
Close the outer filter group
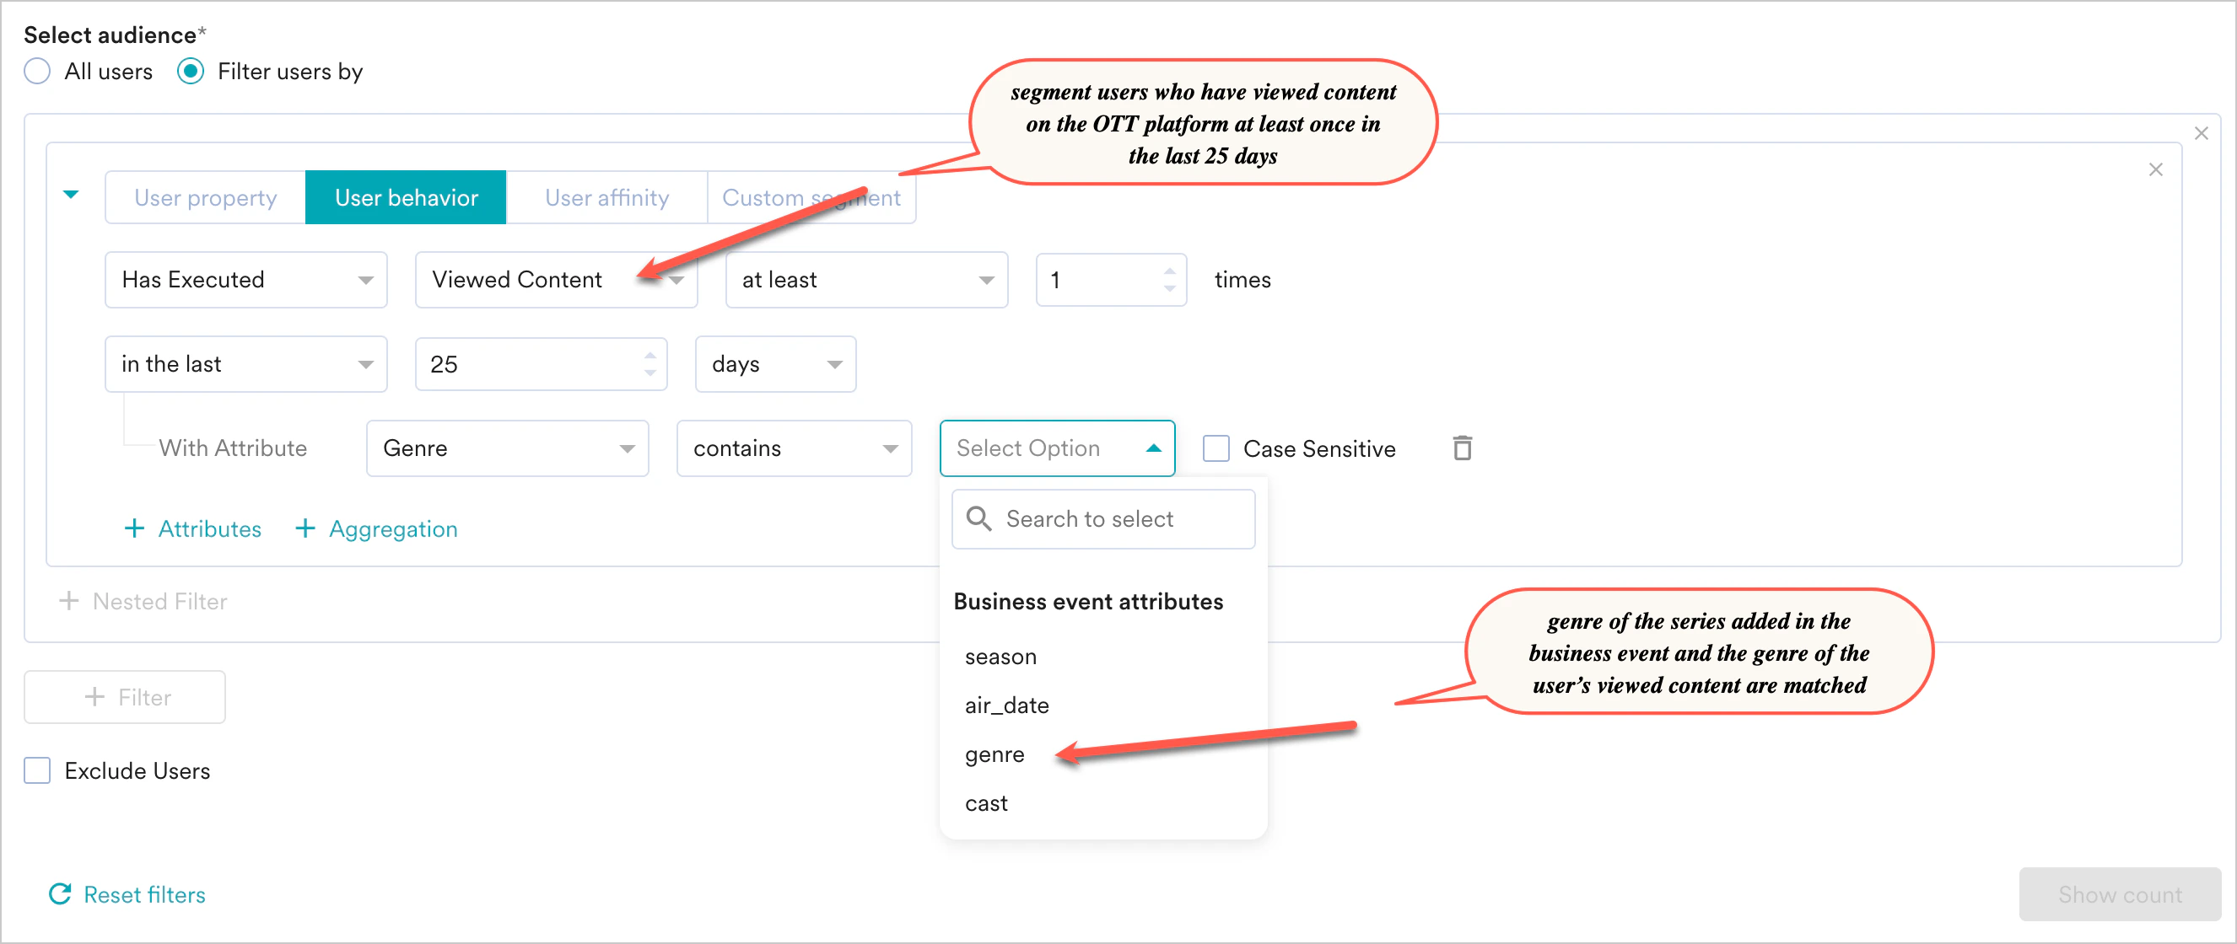(x=2201, y=133)
